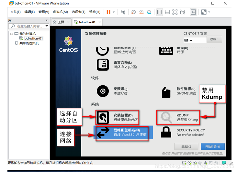Click the 退出(Q) button
Image resolution: width=237 pixels, height=172 pixels.
(186, 146)
